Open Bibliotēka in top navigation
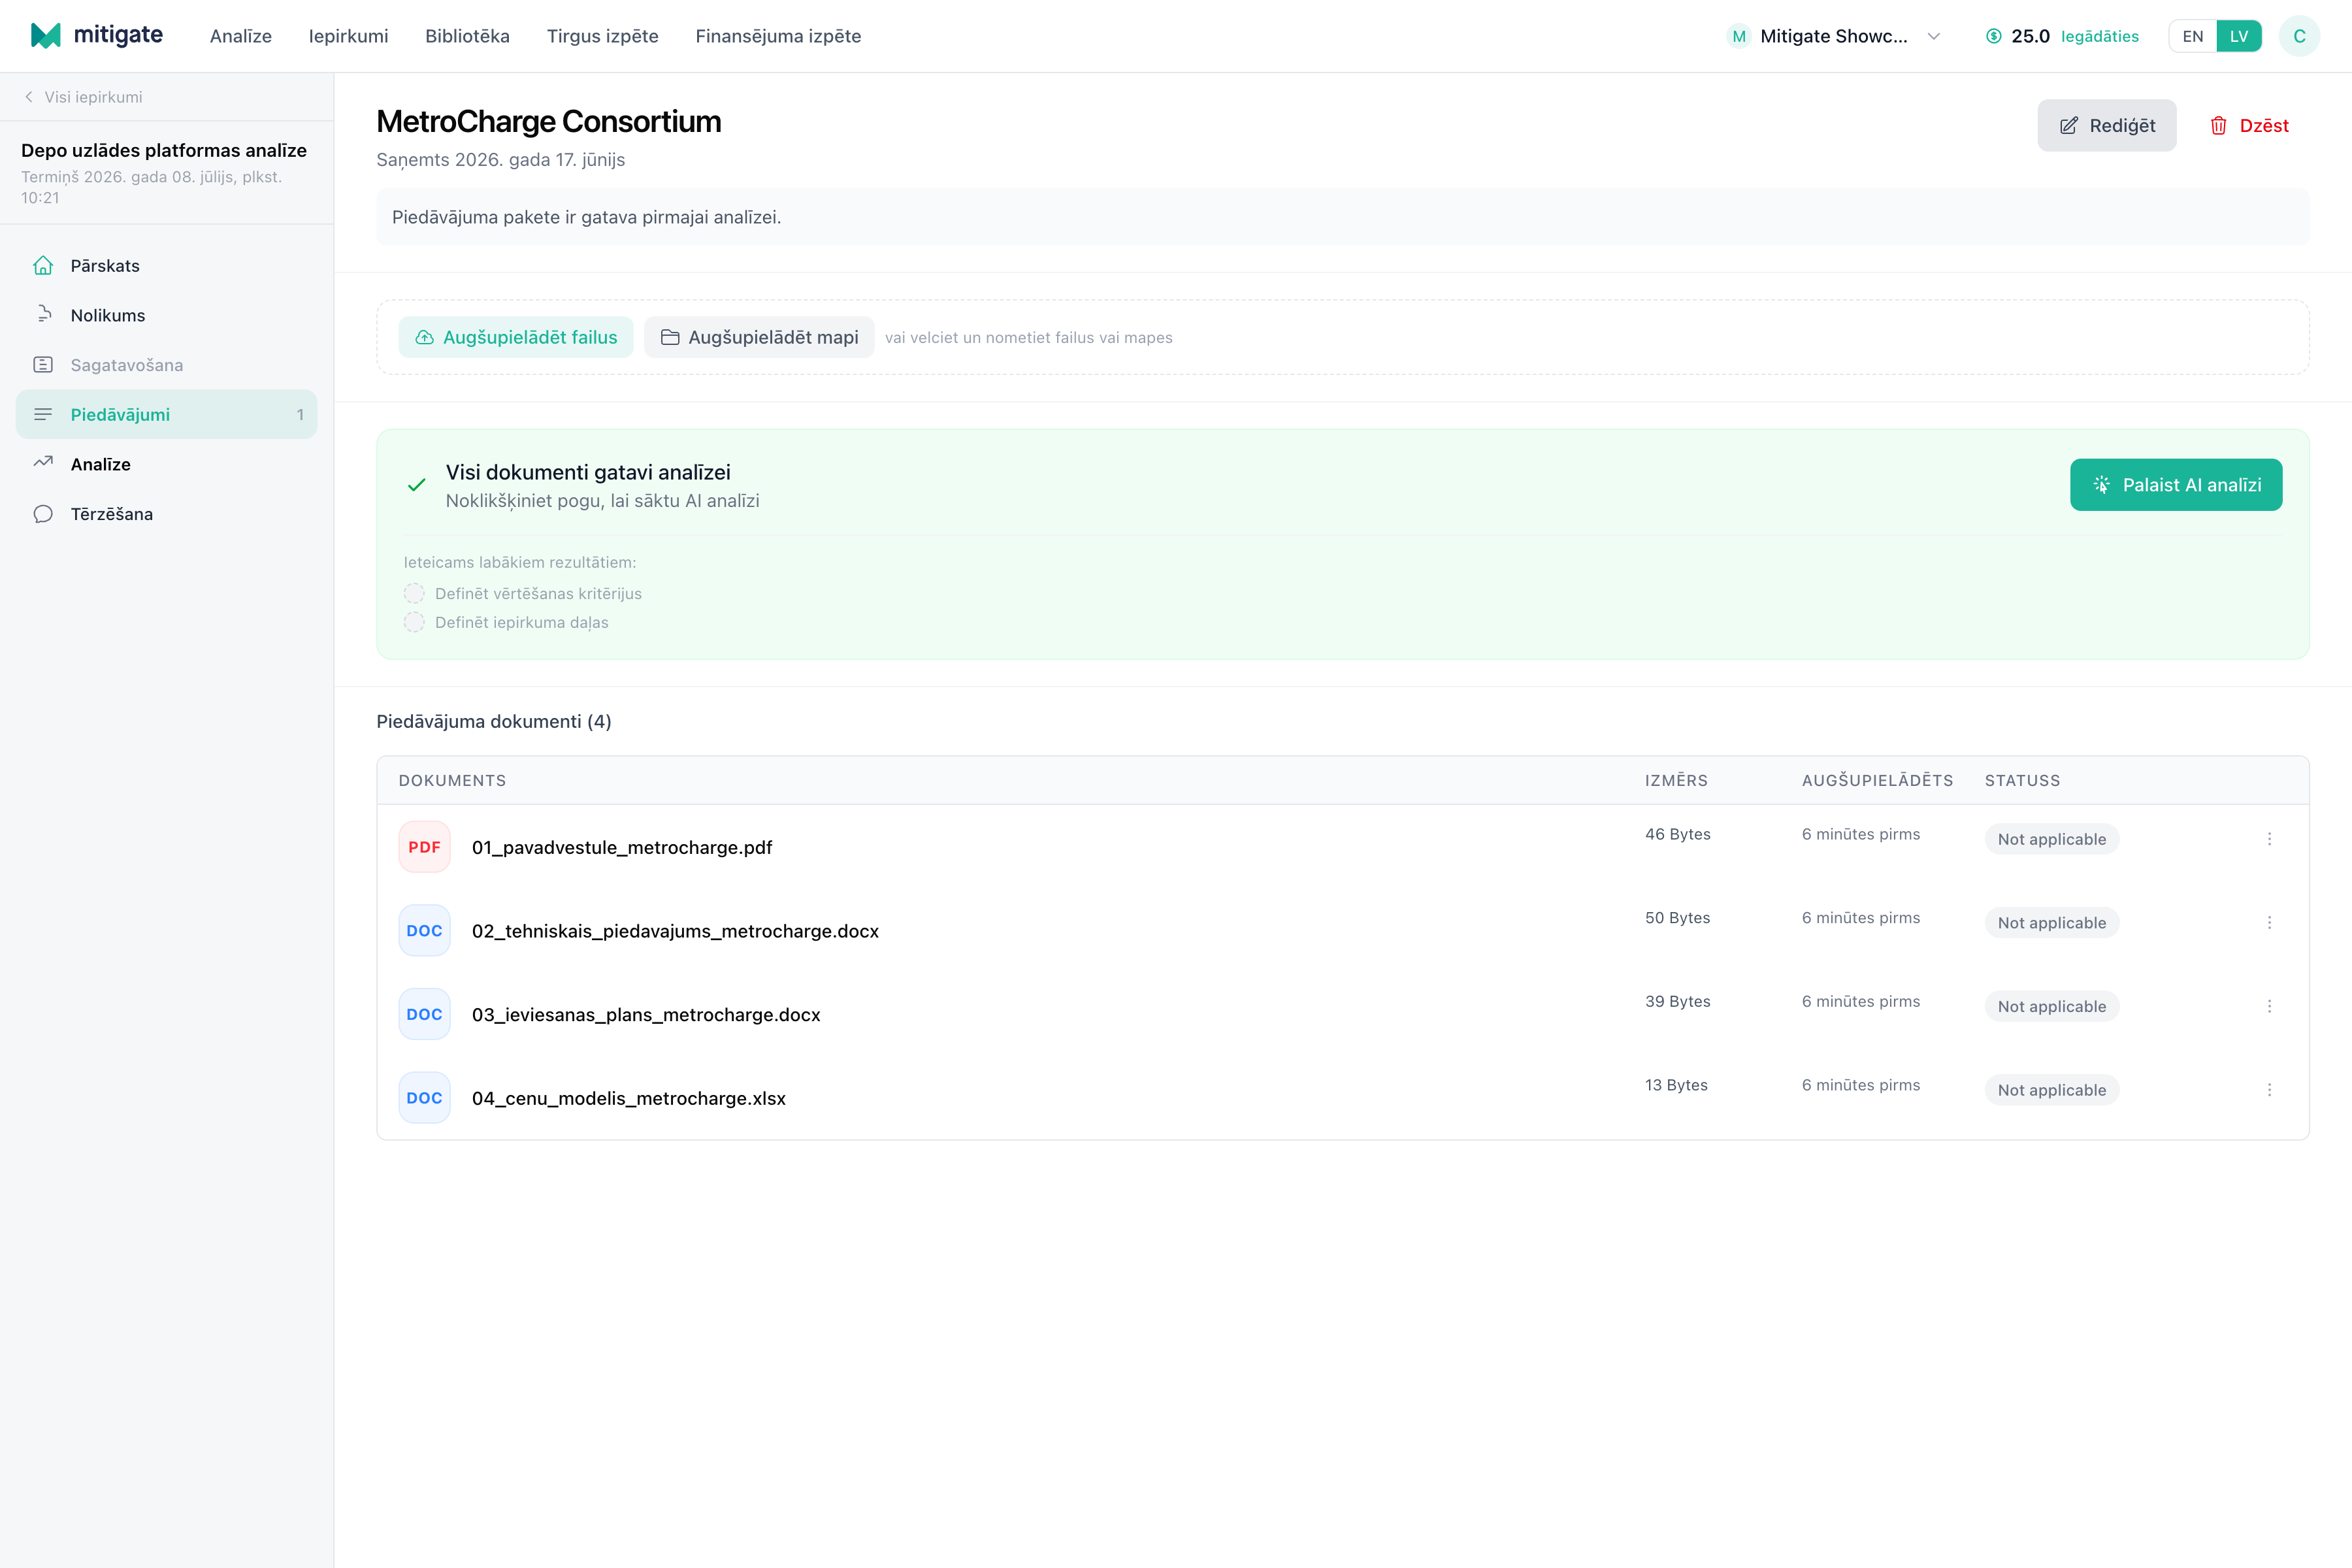 (x=467, y=36)
